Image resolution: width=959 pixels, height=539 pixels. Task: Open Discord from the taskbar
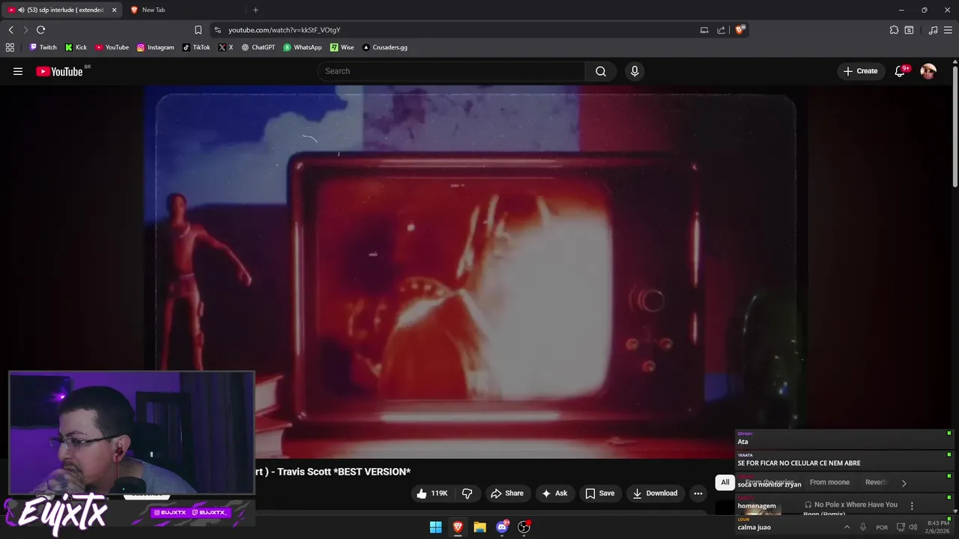(x=502, y=527)
